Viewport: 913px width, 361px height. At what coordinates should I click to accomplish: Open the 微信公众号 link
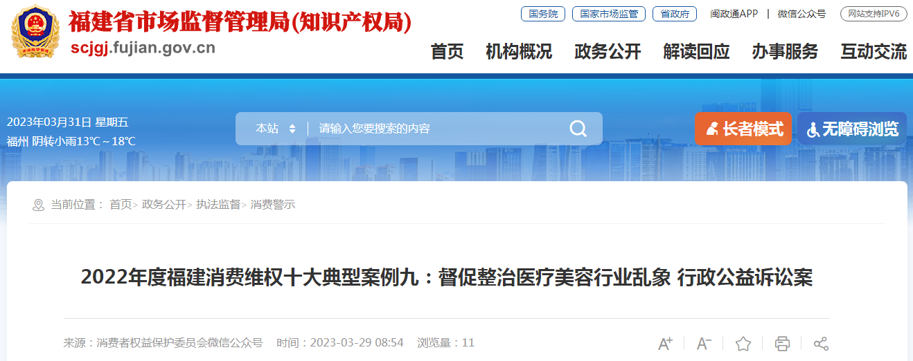click(801, 14)
